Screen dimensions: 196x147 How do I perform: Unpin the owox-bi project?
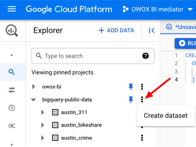point(131,87)
